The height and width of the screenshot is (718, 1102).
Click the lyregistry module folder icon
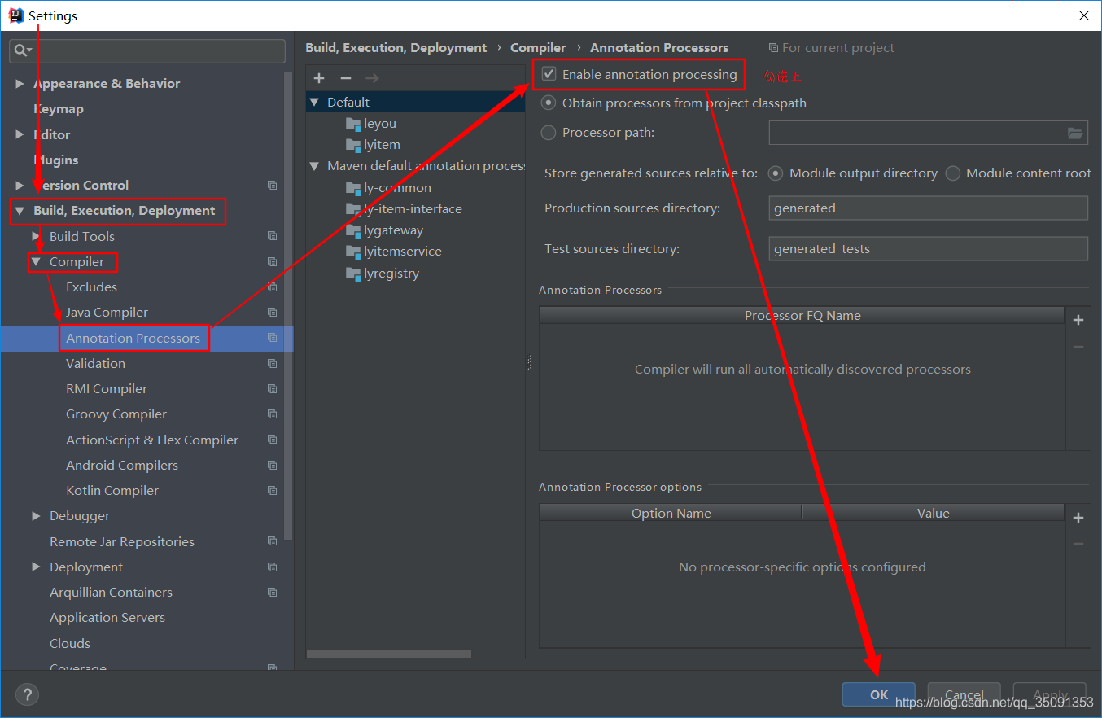pyautogui.click(x=353, y=274)
